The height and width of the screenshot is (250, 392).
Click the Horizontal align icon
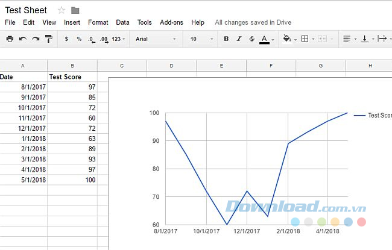click(x=347, y=39)
